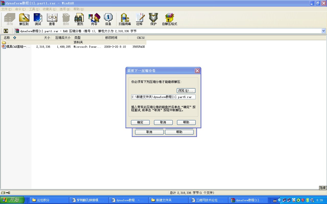This screenshot has height=204, width=327.
Task: Sort by the 类型 column header
Action: [87, 37]
